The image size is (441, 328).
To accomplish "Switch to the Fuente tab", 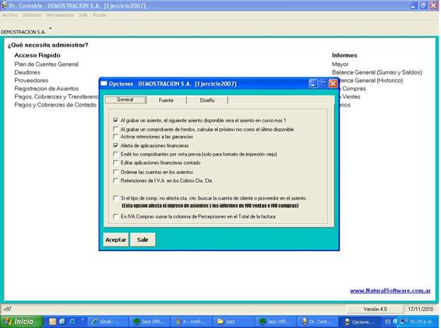I will [x=166, y=100].
